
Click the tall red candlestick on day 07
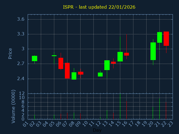67,71
